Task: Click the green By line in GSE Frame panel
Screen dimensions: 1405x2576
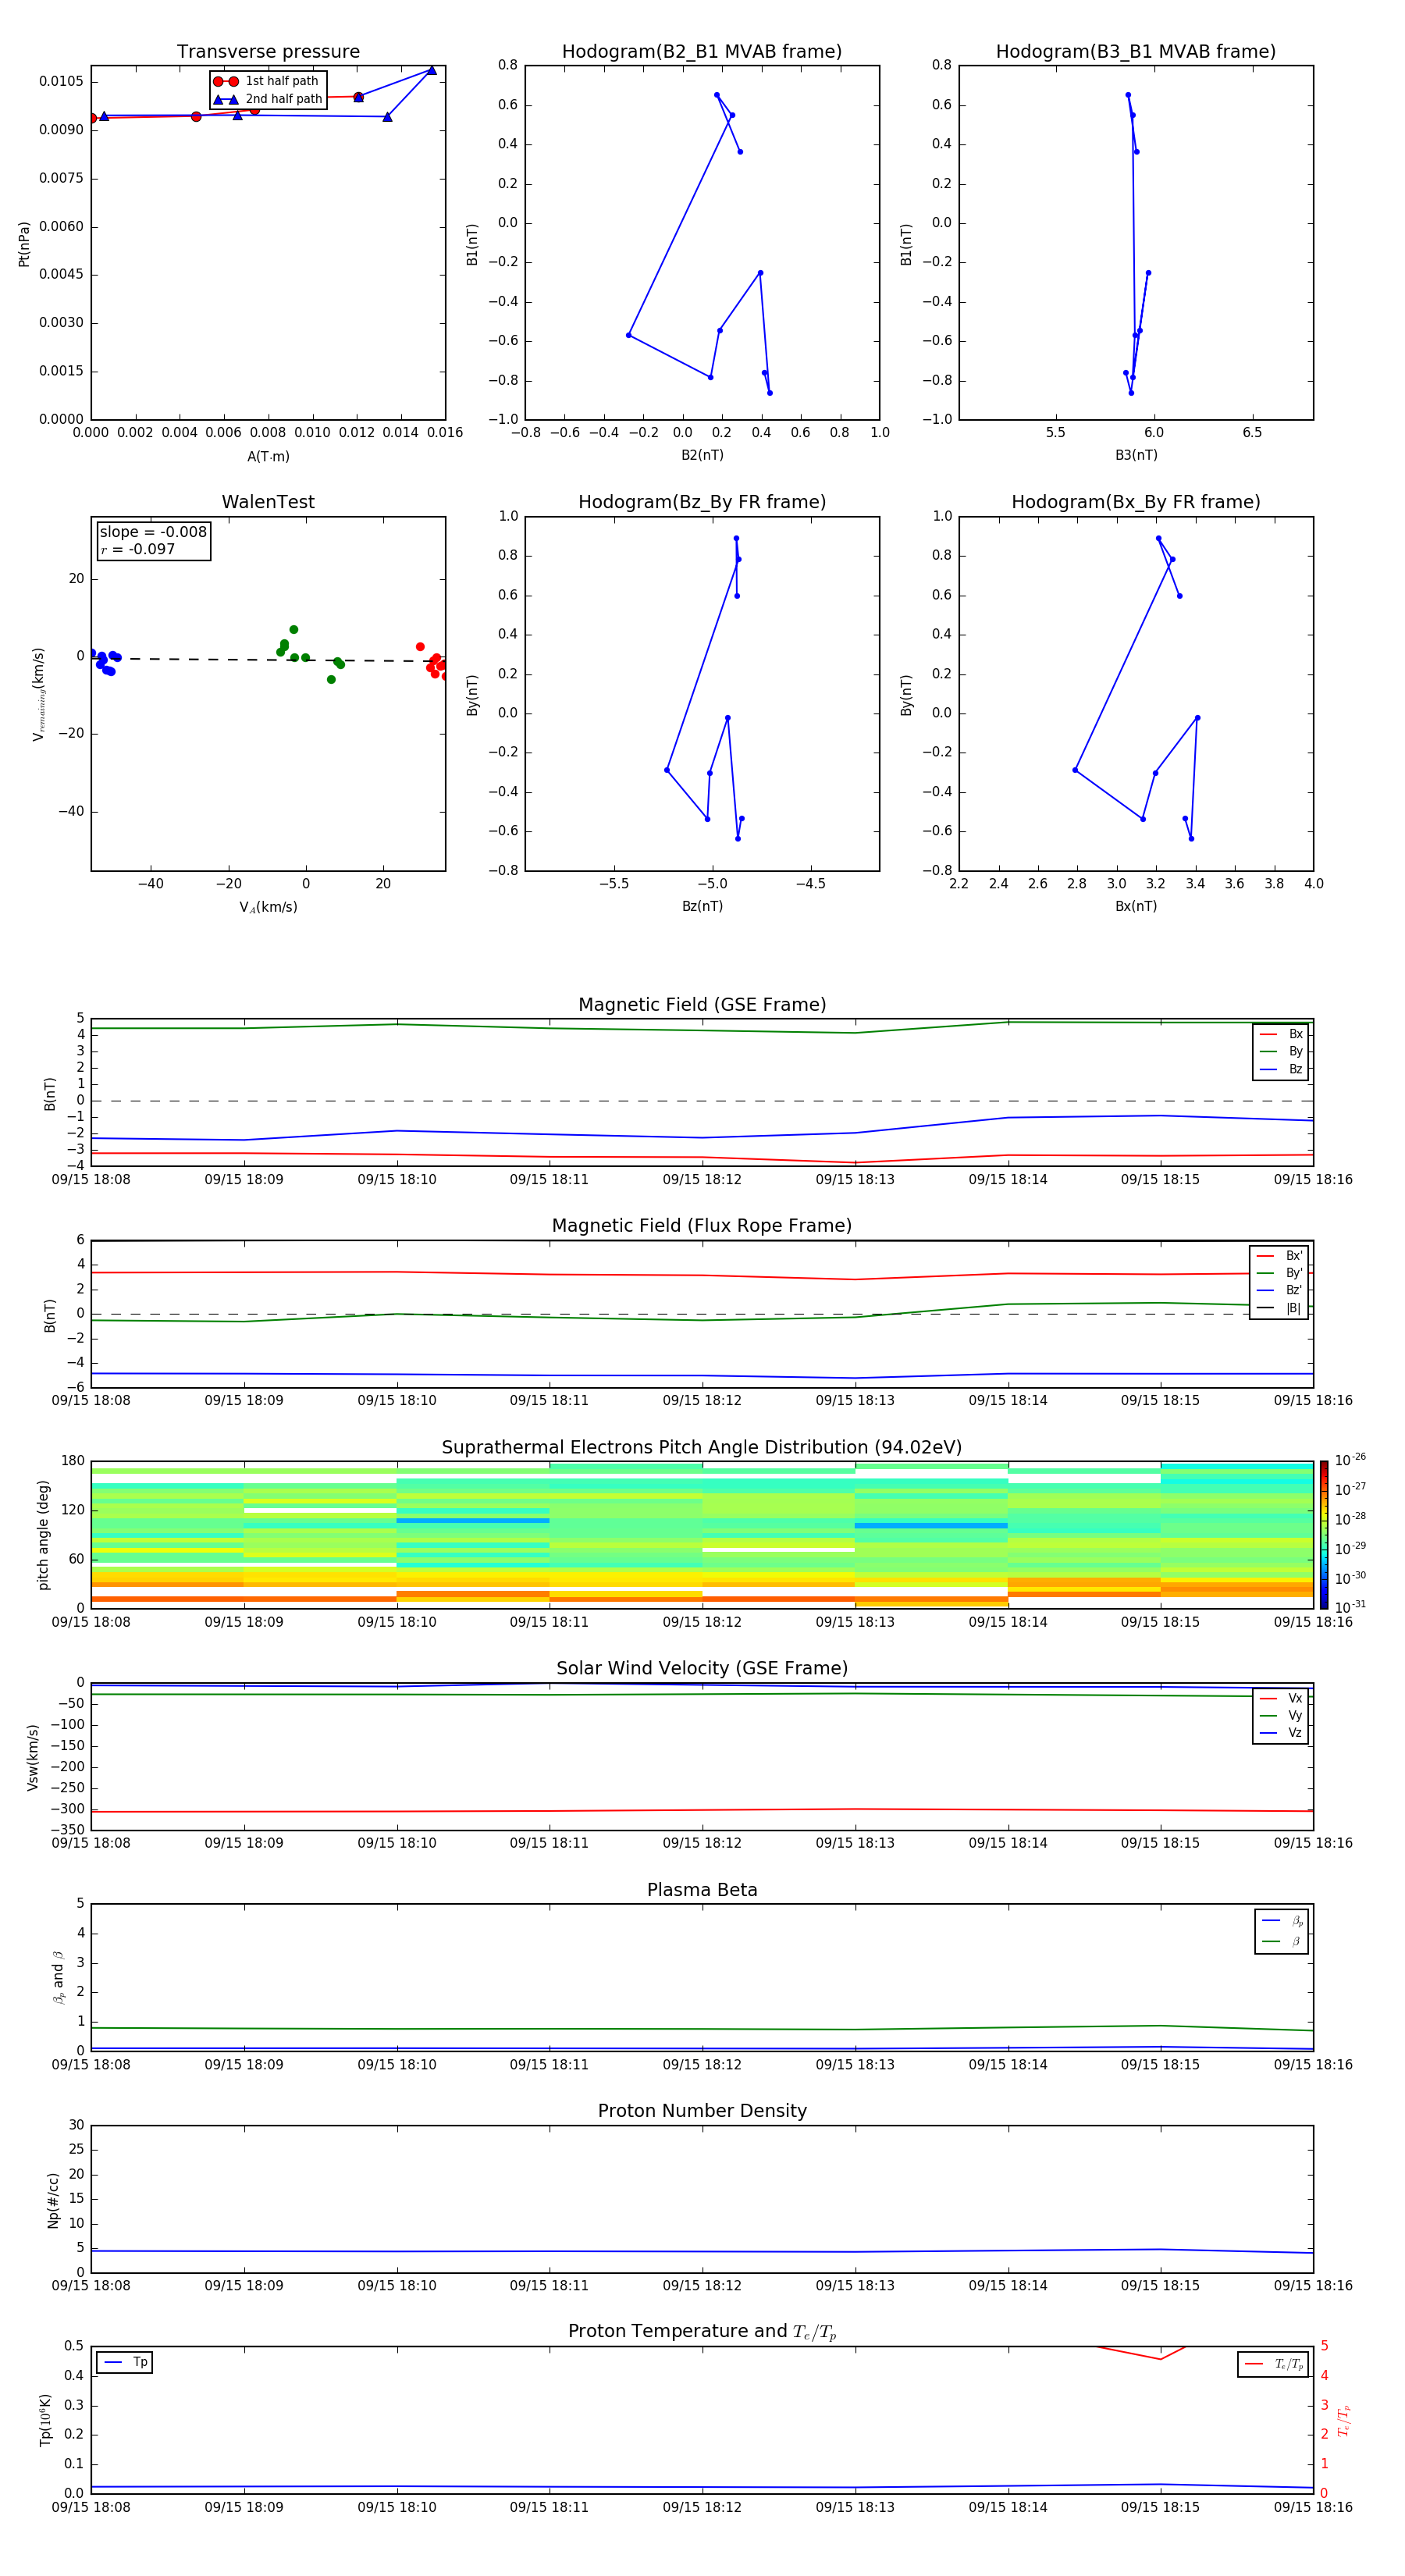Action: pyautogui.click(x=702, y=1028)
